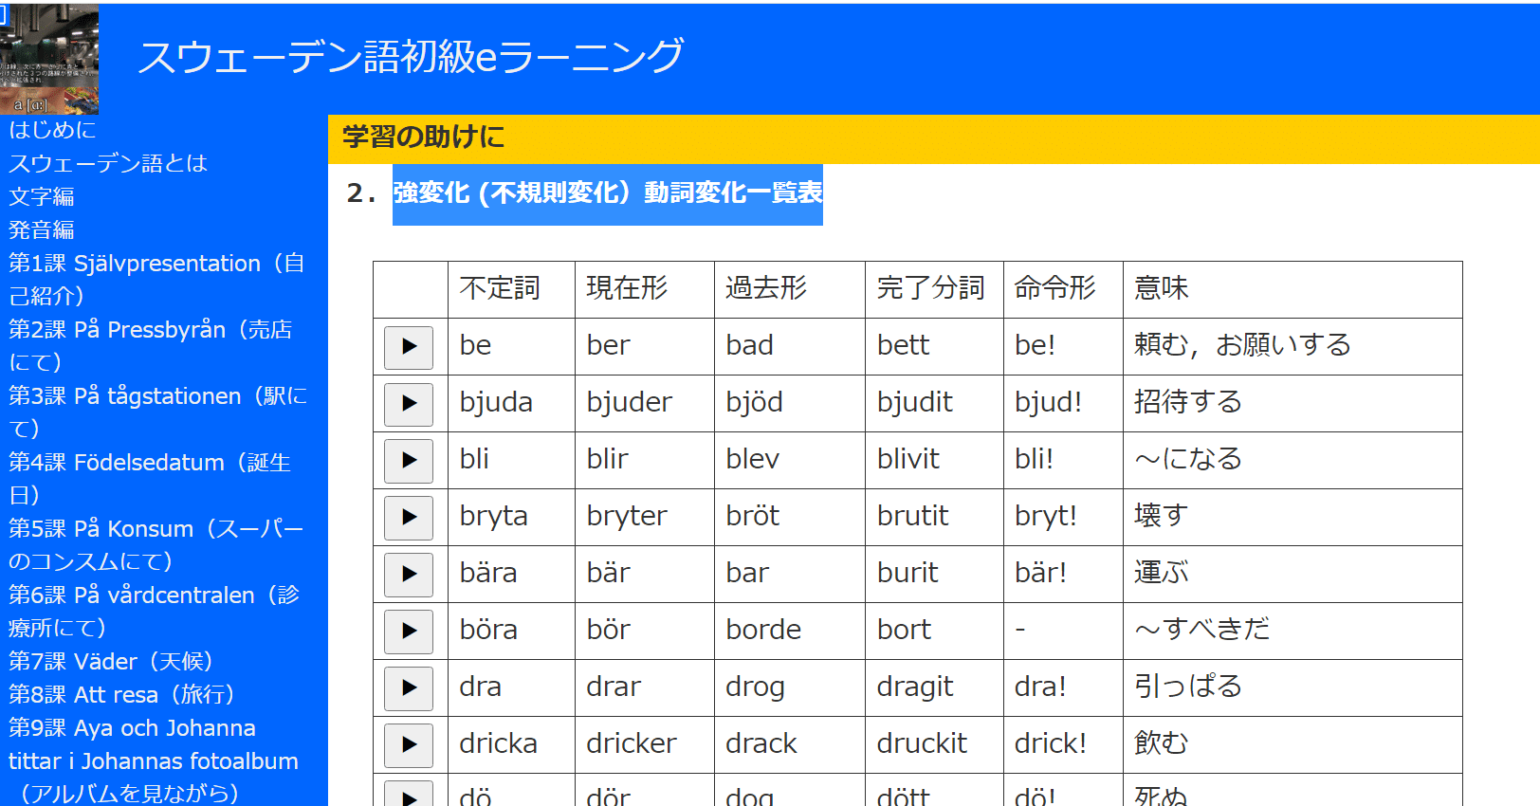Image resolution: width=1540 pixels, height=806 pixels.
Task: Open lesson 1 Självpresentation
Action: (156, 264)
